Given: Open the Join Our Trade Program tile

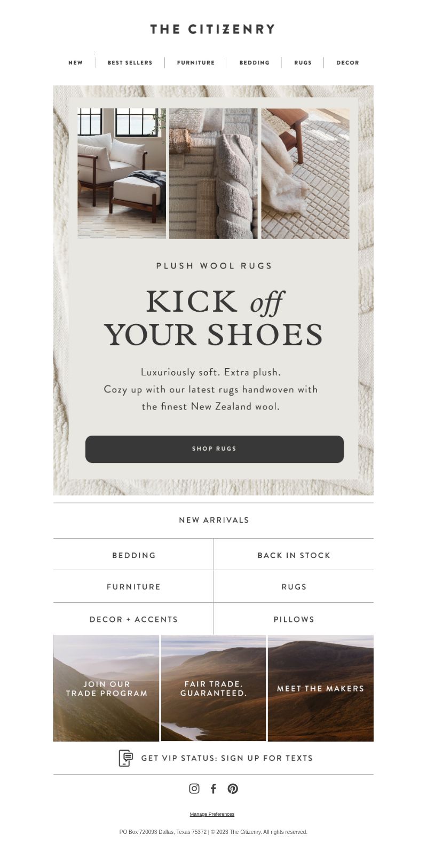Looking at the screenshot, I should 106,688.
